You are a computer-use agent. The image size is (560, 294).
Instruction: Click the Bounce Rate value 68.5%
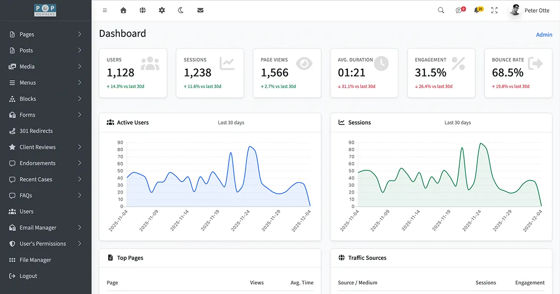[x=508, y=73]
